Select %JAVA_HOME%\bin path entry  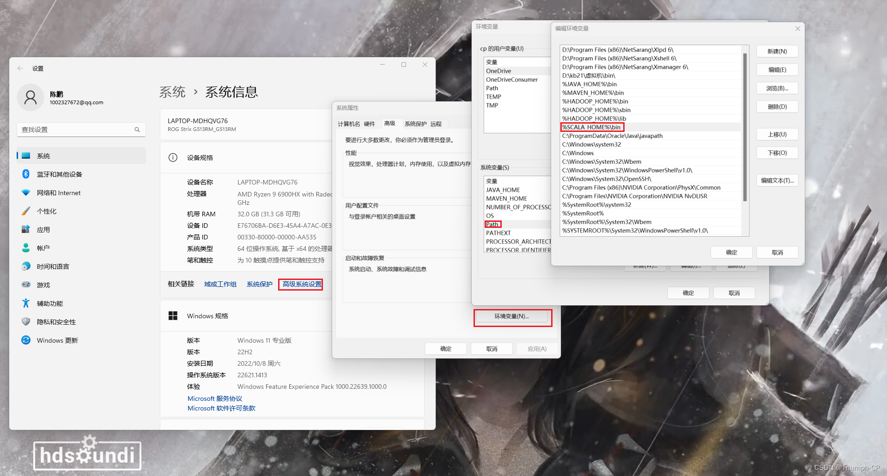coord(650,84)
